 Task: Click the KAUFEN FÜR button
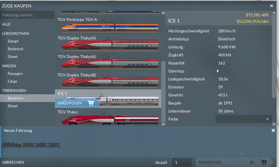pos(234,162)
